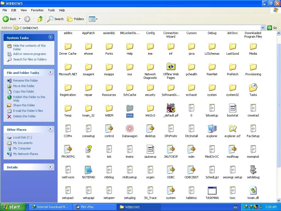The image size is (281, 211).
Task: Click Publish this folder to the Web
Action: (x=29, y=99)
